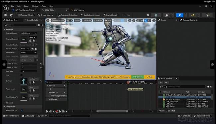The width and height of the screenshot is (216, 124).
Task: Click Apply Compression in the toolbar
Action: pyautogui.click(x=90, y=15)
